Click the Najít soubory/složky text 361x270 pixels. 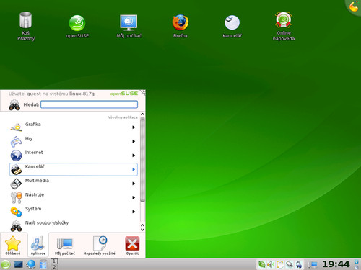click(47, 222)
